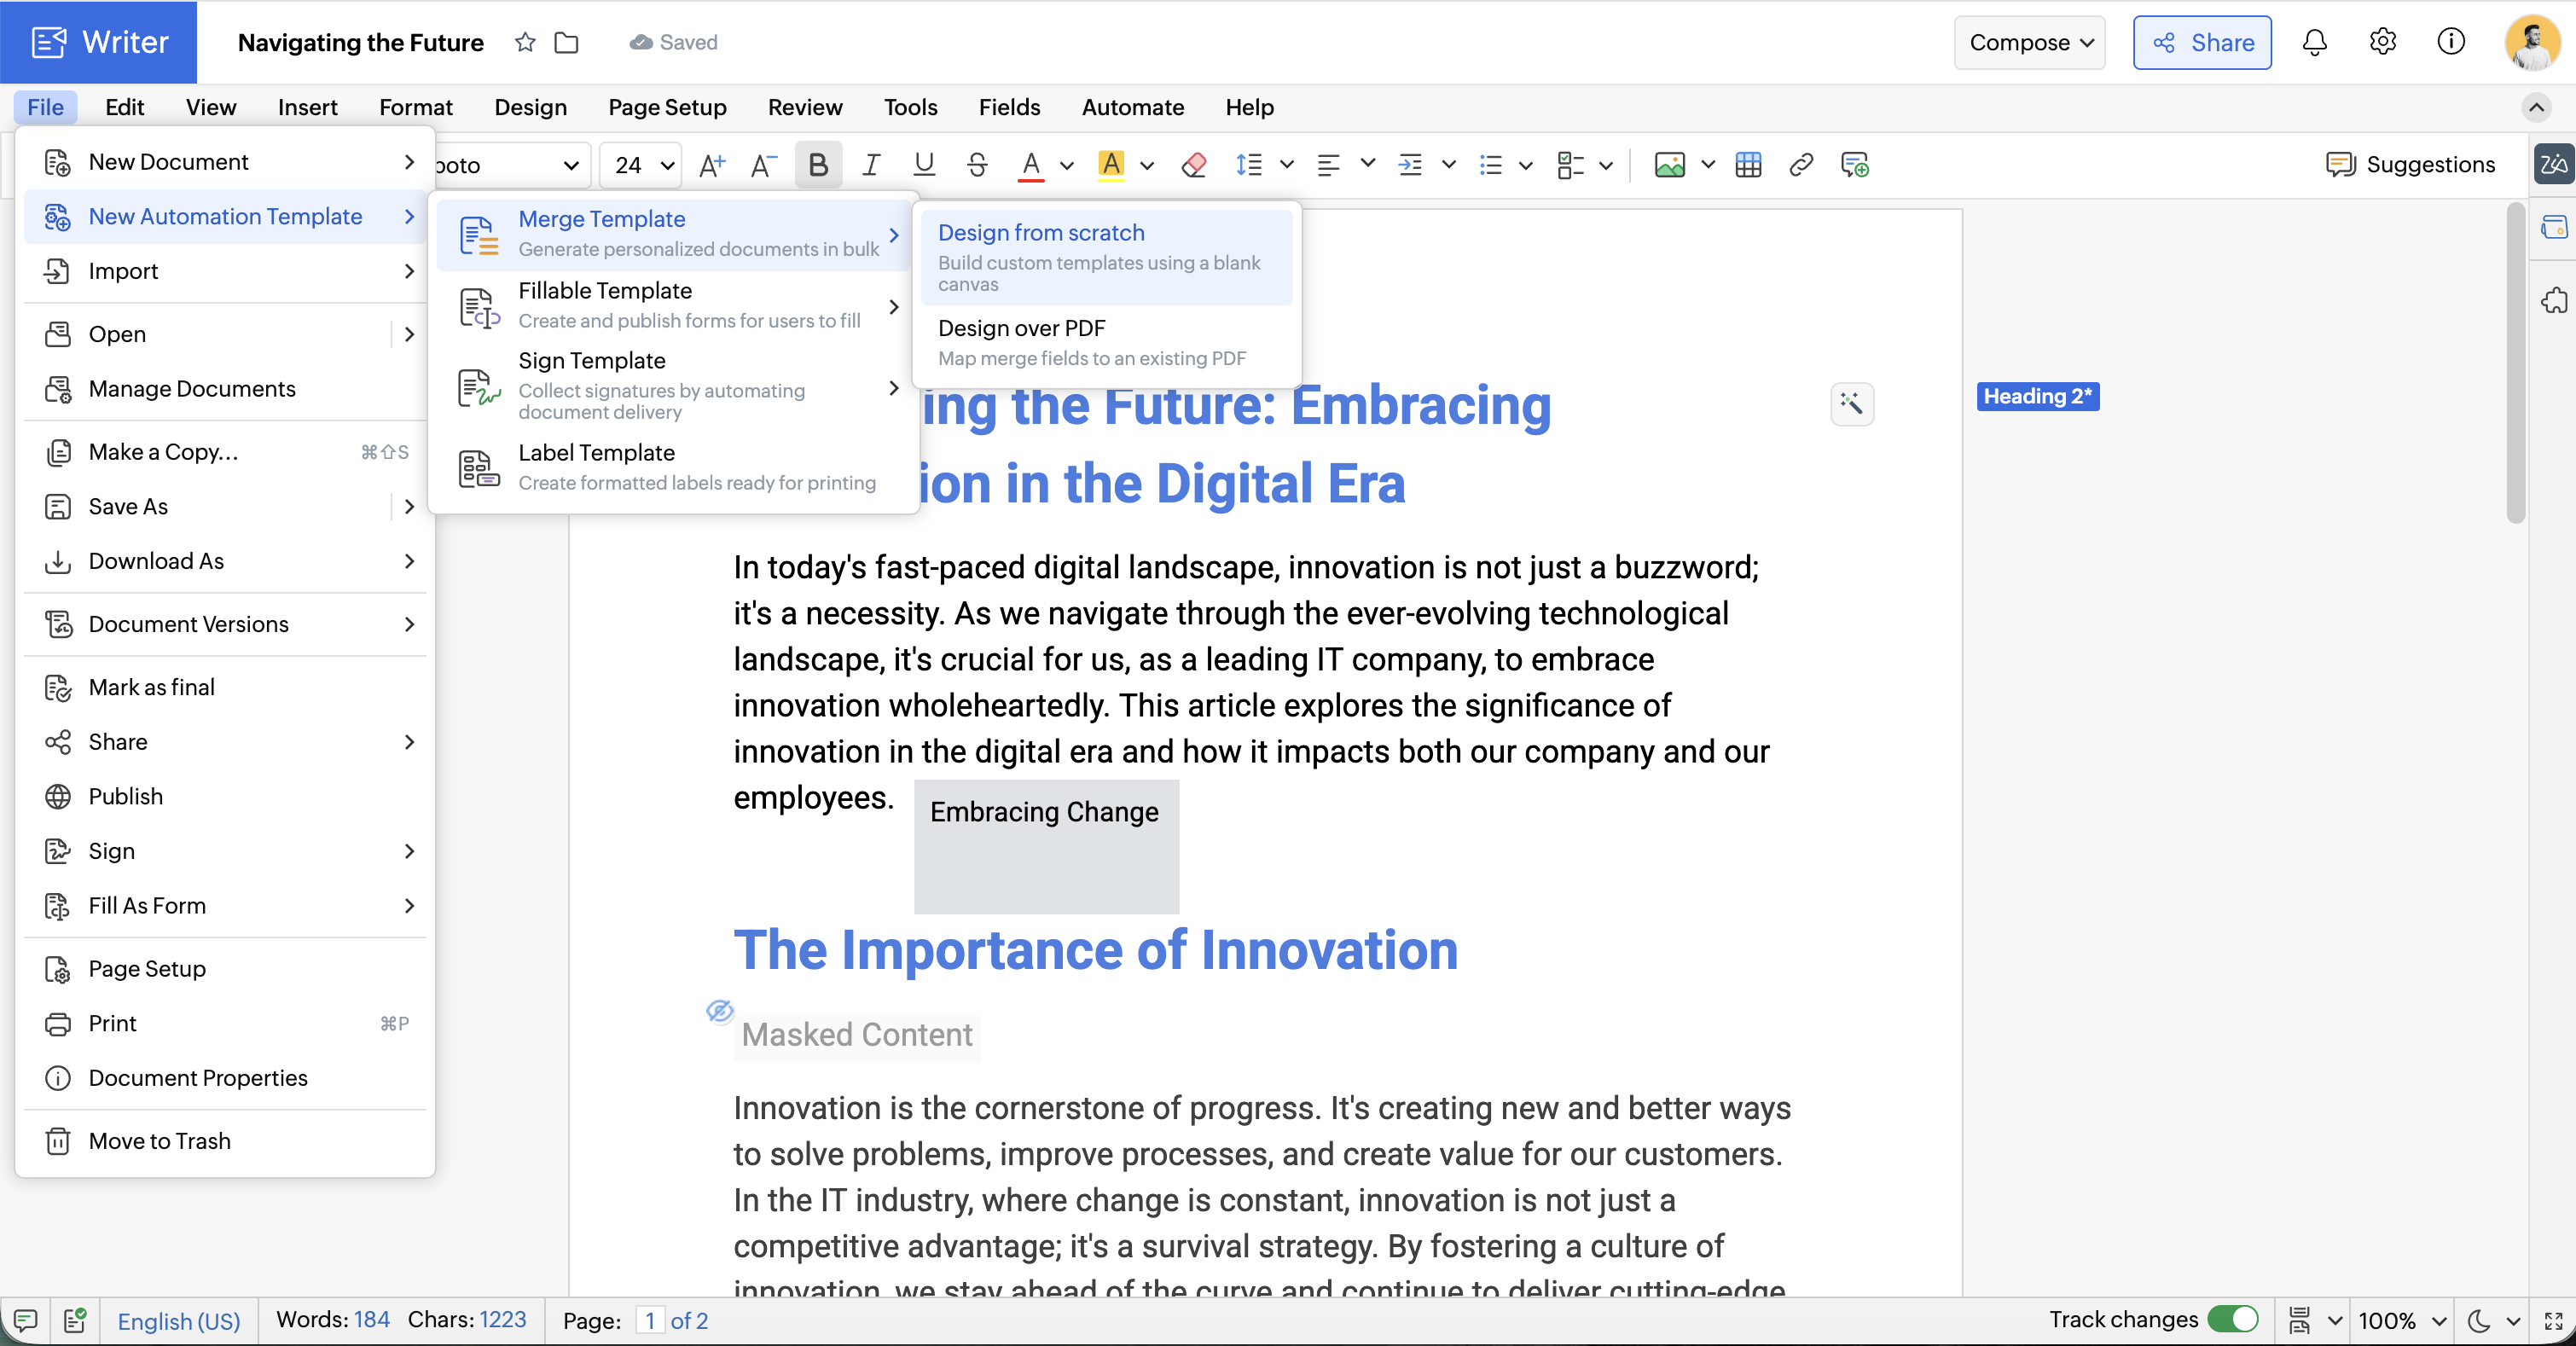This screenshot has width=2576, height=1346.
Task: Click the star icon to favorite document
Action: click(525, 42)
